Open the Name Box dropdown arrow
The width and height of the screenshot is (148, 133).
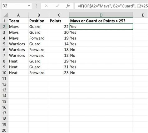29,6
